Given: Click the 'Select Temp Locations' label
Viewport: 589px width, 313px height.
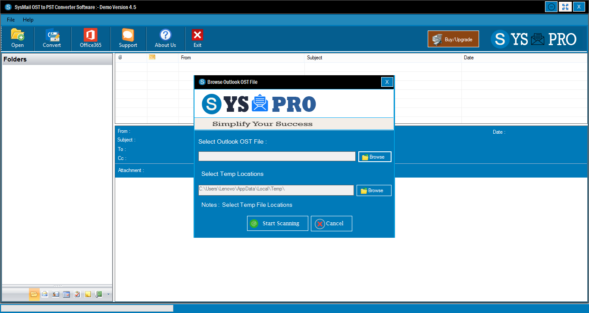Looking at the screenshot, I should click(232, 174).
